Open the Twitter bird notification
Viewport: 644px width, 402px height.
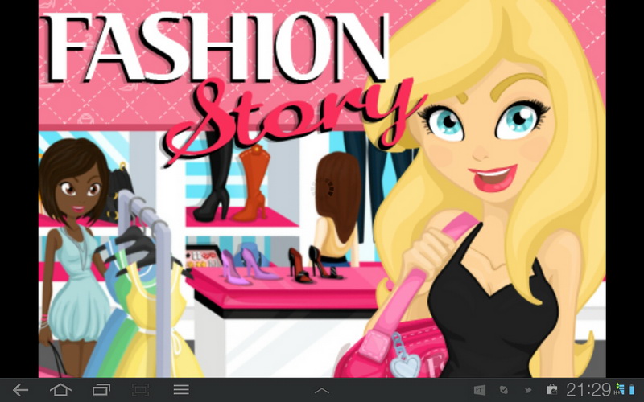coord(528,390)
